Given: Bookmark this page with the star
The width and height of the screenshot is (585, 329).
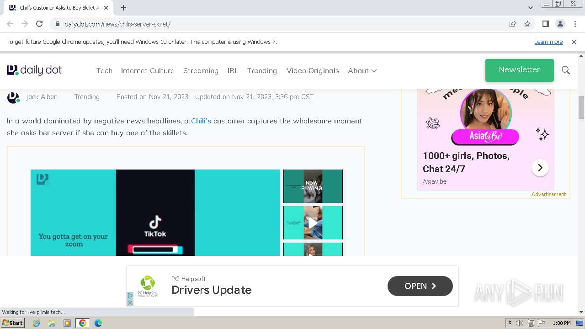Looking at the screenshot, I should (x=527, y=24).
